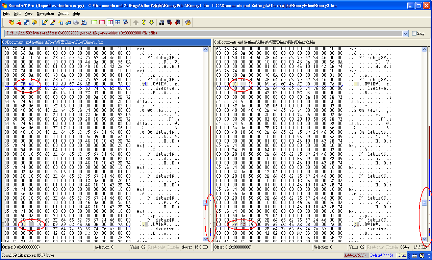Click the Diff 1 description text field

click(x=204, y=33)
